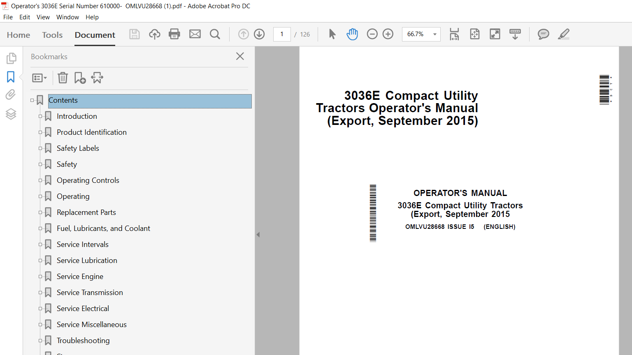Image resolution: width=632 pixels, height=355 pixels.
Task: Print the document with printer icon
Action: click(x=174, y=34)
